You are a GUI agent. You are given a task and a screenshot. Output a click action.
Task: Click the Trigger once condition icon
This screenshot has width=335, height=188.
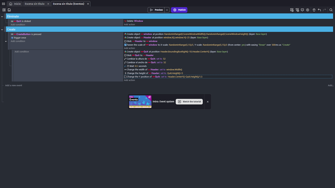point(12,38)
